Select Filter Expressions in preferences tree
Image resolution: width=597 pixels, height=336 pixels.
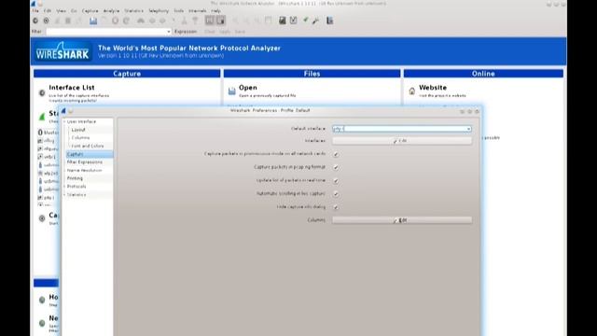tap(85, 161)
